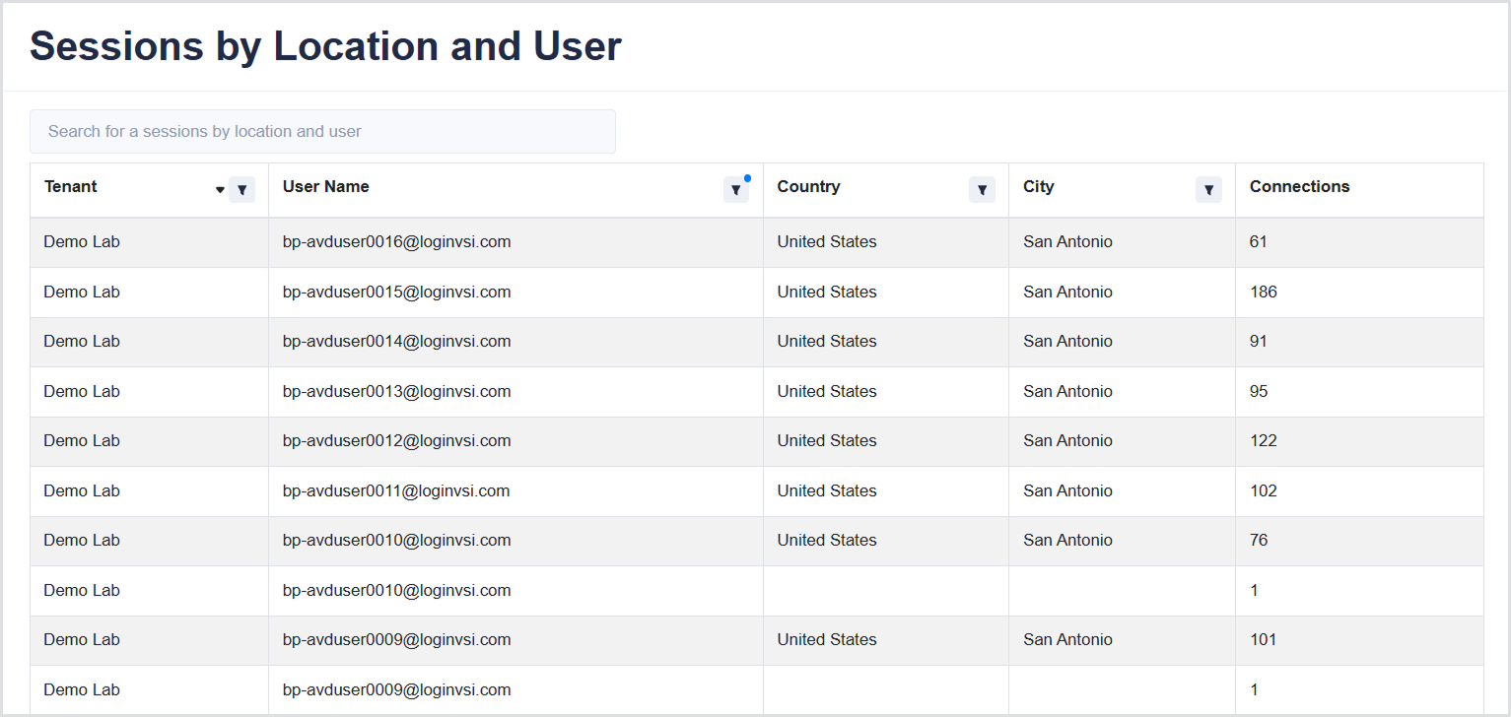1511x717 pixels.
Task: Click Demo Lab in the avduser0013 row
Action: click(x=82, y=391)
